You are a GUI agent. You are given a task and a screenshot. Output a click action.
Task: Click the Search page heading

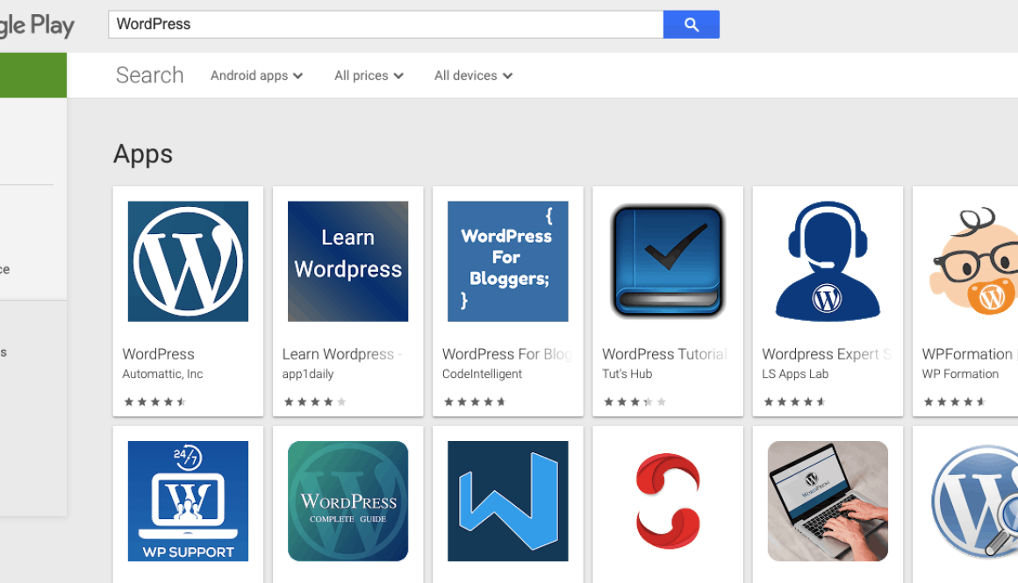pyautogui.click(x=149, y=75)
